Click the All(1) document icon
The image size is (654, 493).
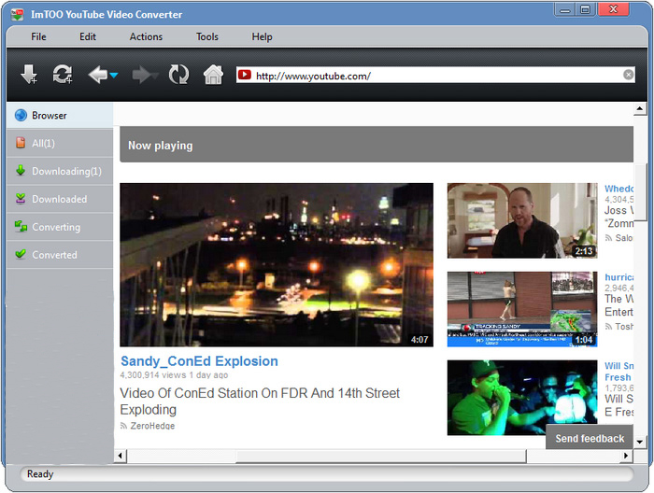click(21, 143)
